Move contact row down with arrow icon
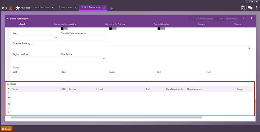The height and width of the screenshot is (132, 260). pos(9,93)
